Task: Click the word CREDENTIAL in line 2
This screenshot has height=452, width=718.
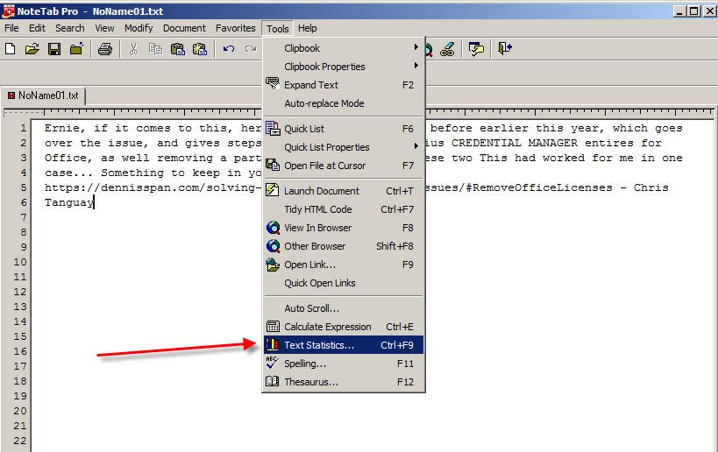Action: (x=487, y=143)
